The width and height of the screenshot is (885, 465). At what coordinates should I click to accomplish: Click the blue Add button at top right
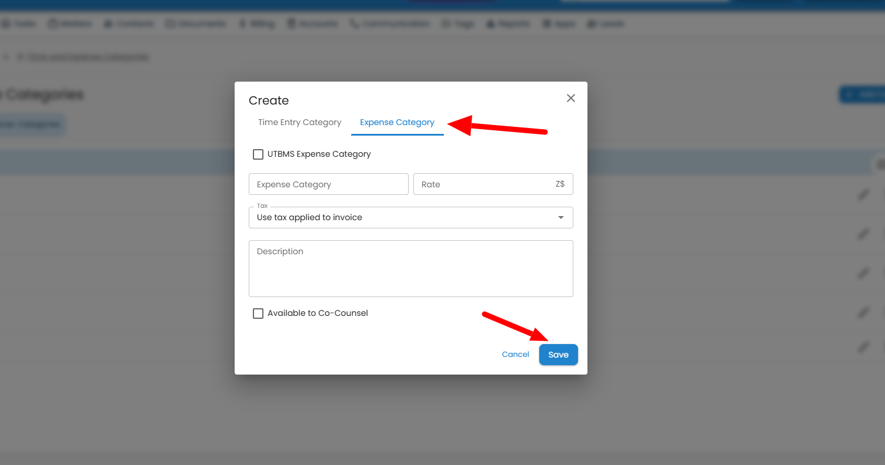pyautogui.click(x=861, y=95)
